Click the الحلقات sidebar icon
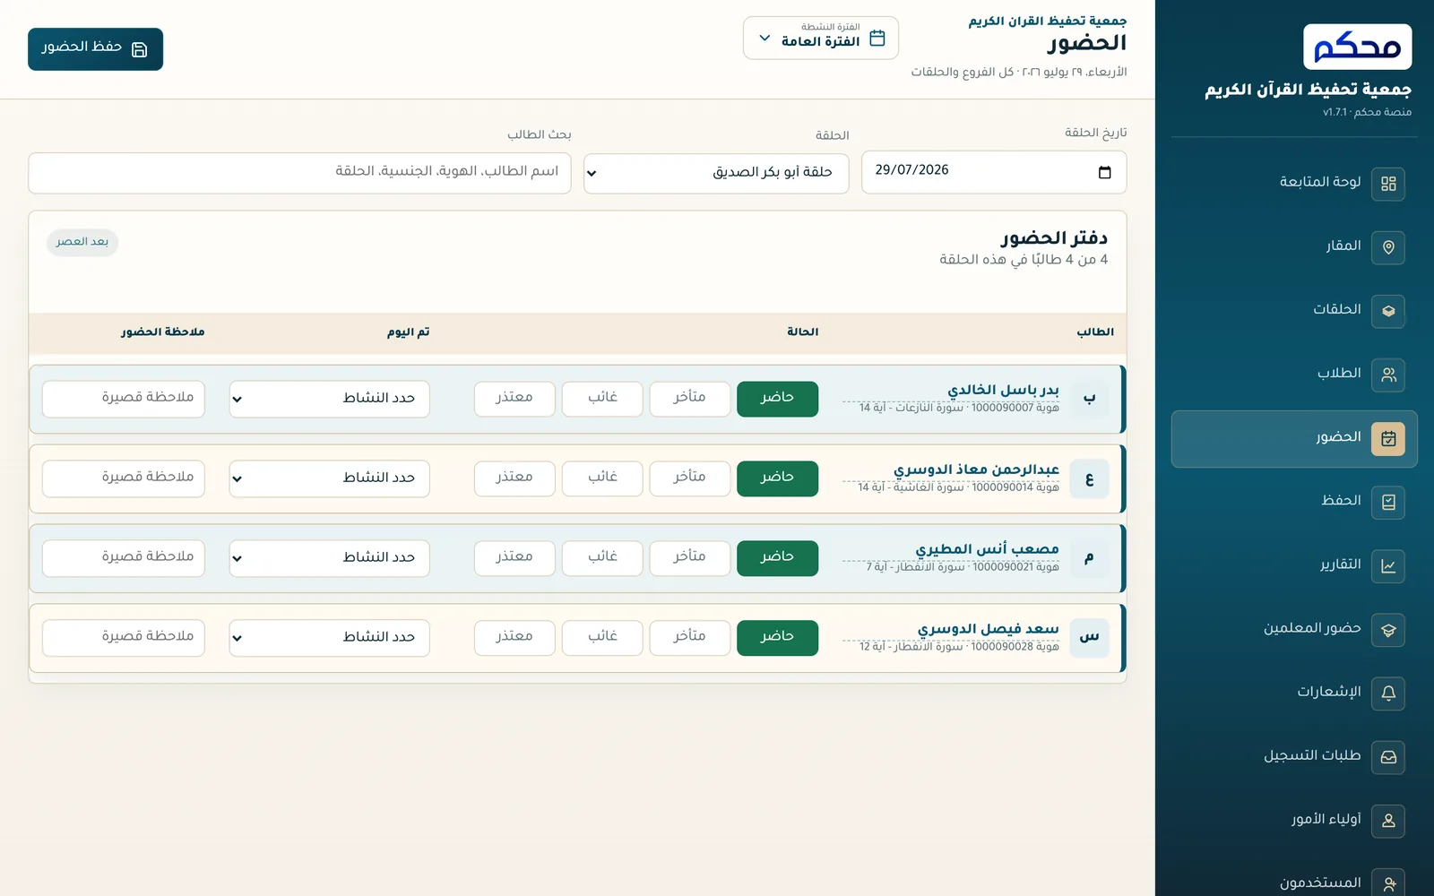The height and width of the screenshot is (896, 1434). [x=1388, y=311]
